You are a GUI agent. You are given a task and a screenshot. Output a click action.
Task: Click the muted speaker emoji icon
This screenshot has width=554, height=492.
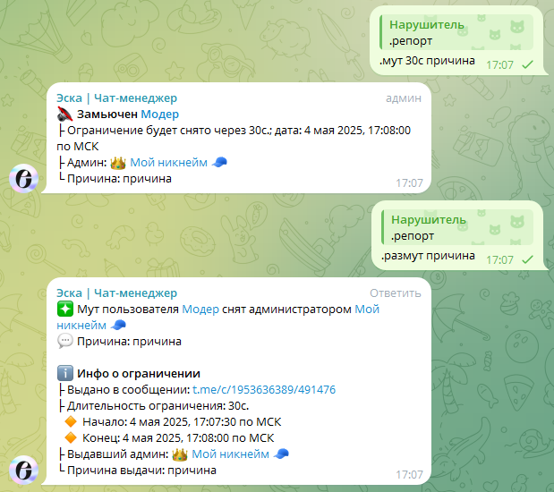(65, 115)
